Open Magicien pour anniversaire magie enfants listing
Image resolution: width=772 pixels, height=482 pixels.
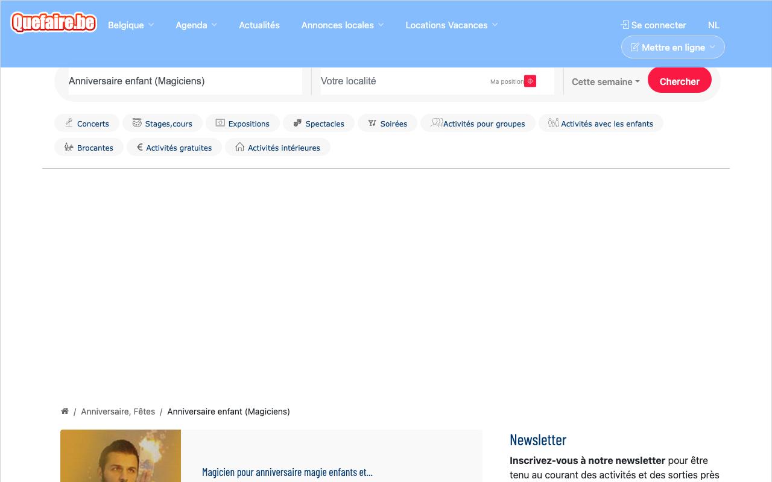tap(287, 472)
